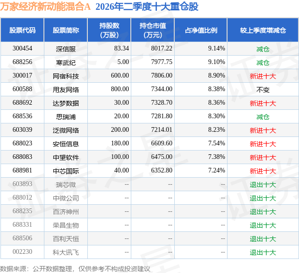Image resolution: width=299 pixels, height=273 pixels.
Task: Select the 网宿科技 stock name
Action: [66, 76]
